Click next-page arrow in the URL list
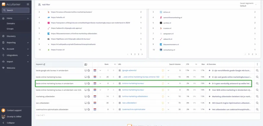 pos(142,54)
